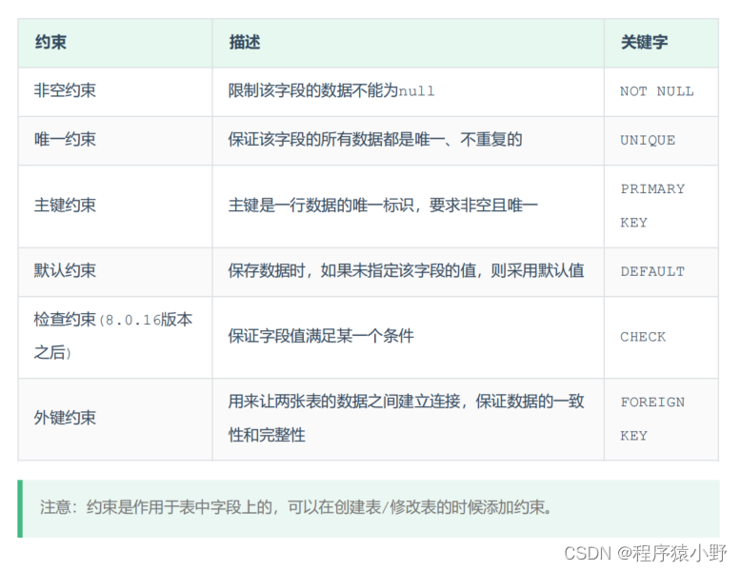Select the 非空约束 cell
741x571 pixels.
[x=65, y=91]
